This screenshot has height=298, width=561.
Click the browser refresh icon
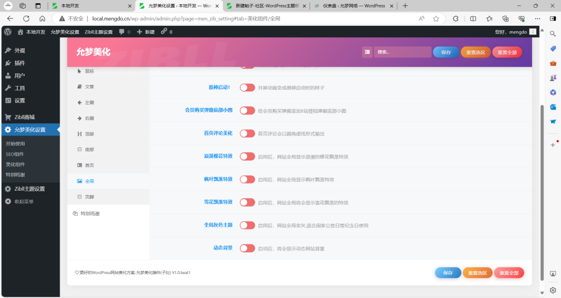[x=26, y=18]
